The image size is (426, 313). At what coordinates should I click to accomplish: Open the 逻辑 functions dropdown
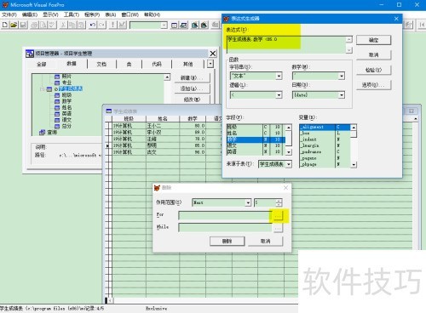tap(279, 94)
